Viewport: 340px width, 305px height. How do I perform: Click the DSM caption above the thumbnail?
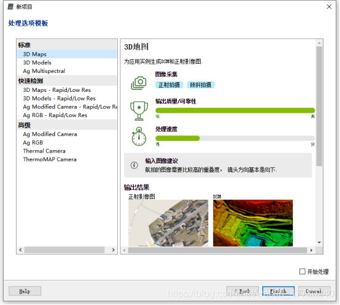click(x=217, y=197)
